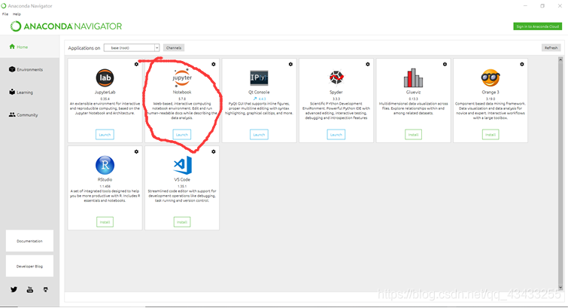Image resolution: width=568 pixels, height=308 pixels.
Task: Click the JupyterLab title text
Action: [105, 92]
